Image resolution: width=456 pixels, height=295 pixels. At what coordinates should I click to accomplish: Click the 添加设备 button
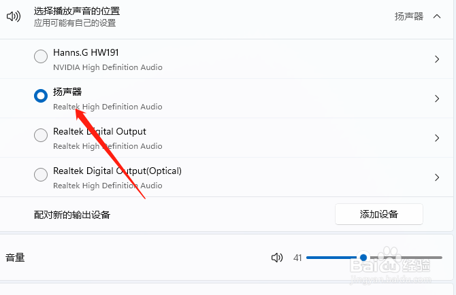click(x=379, y=214)
